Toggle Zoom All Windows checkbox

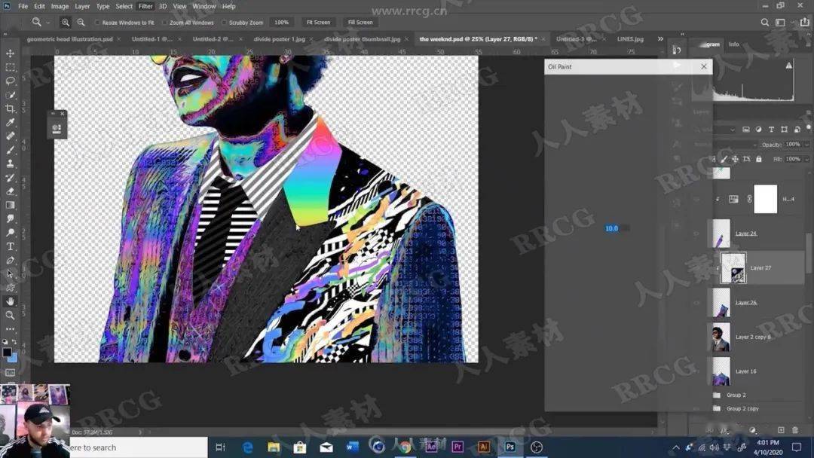(x=164, y=23)
